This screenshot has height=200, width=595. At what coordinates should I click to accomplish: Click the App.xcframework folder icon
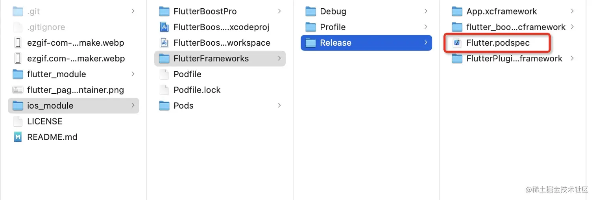(x=457, y=11)
